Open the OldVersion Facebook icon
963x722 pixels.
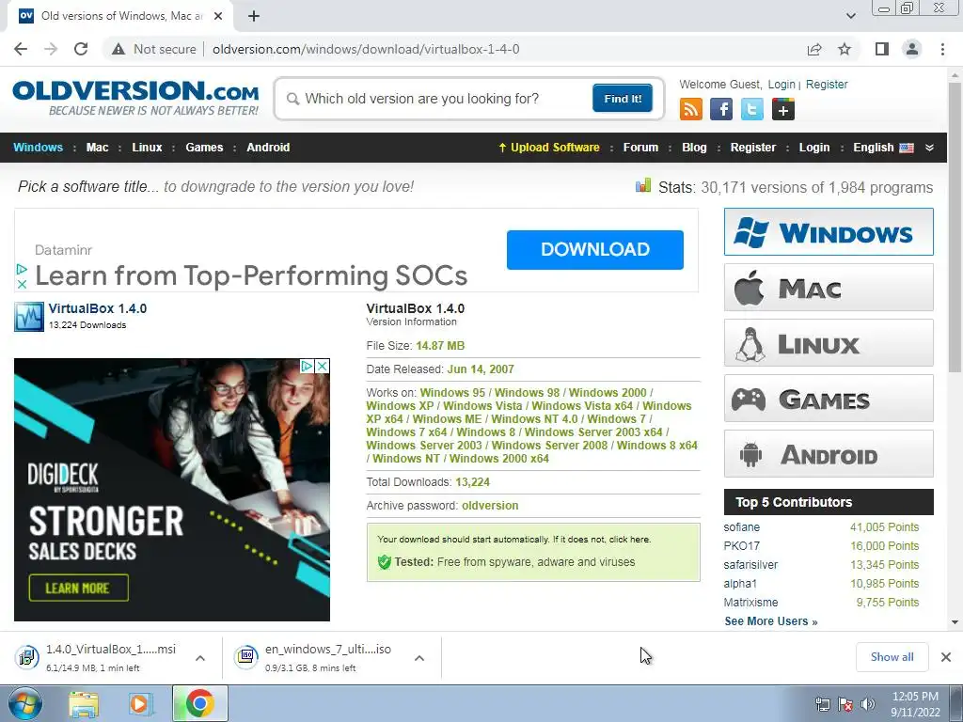click(721, 109)
